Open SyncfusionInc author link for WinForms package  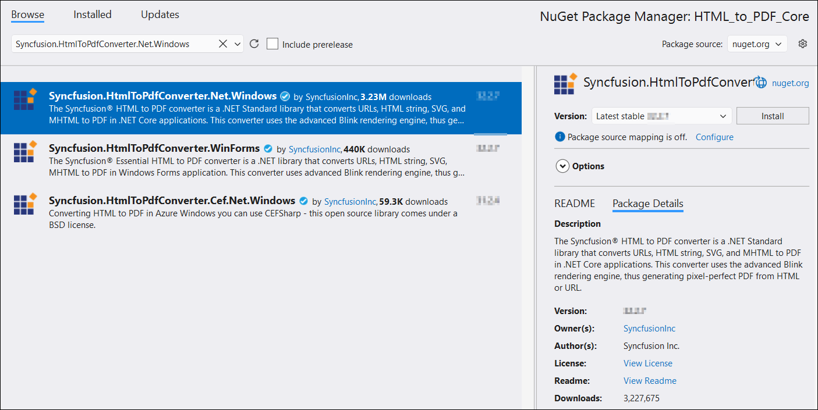[x=315, y=149]
